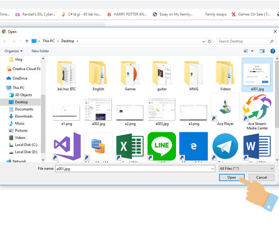Toggle the preview pane button
The height and width of the screenshot is (228, 279).
262,51
